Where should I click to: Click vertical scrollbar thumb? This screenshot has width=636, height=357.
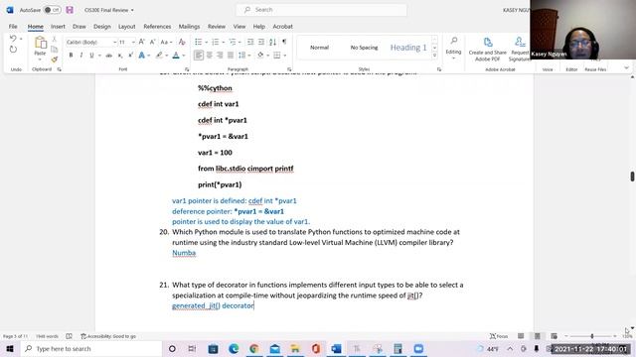[x=632, y=177]
